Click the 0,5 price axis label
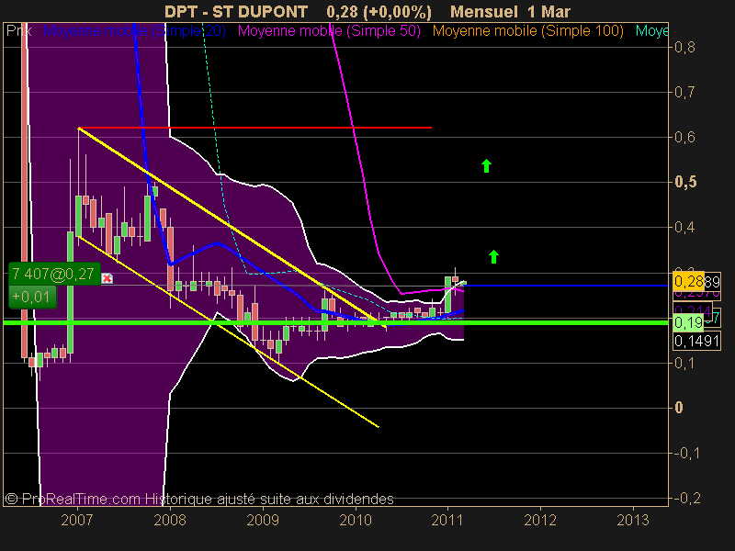735x551 pixels. click(685, 182)
